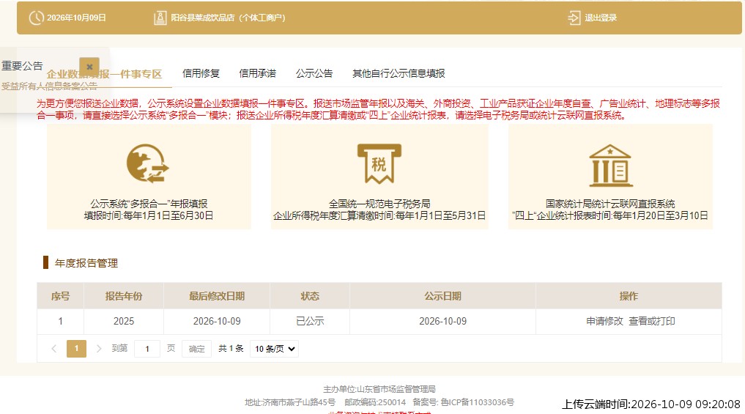
Task: Click the 最后修改日期 column header
Action: [217, 296]
